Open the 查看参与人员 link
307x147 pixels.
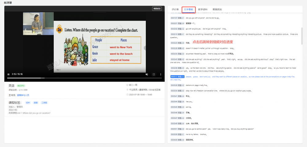[x=23, y=95]
